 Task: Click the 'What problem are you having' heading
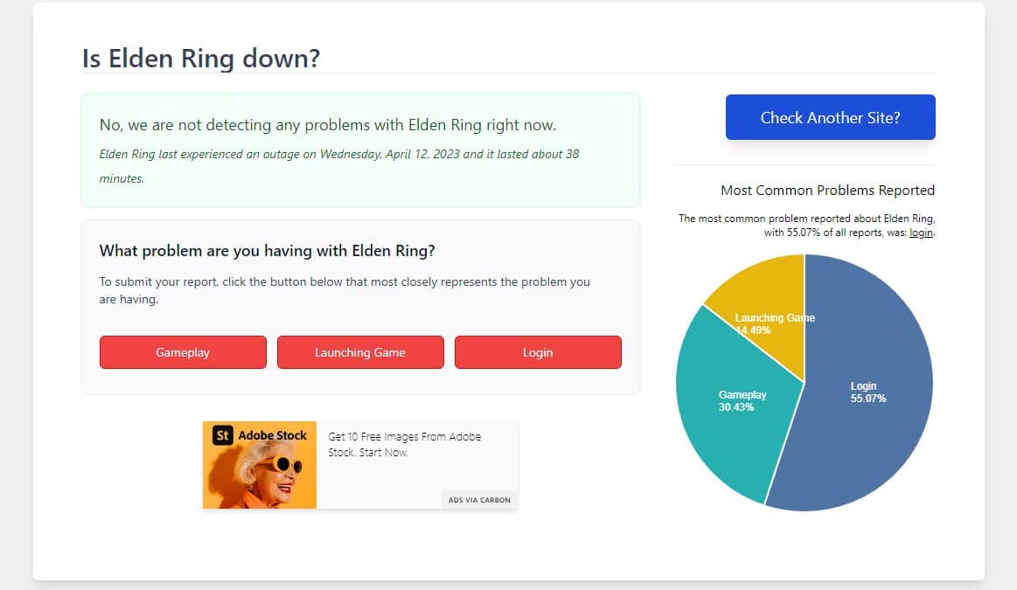[268, 251]
